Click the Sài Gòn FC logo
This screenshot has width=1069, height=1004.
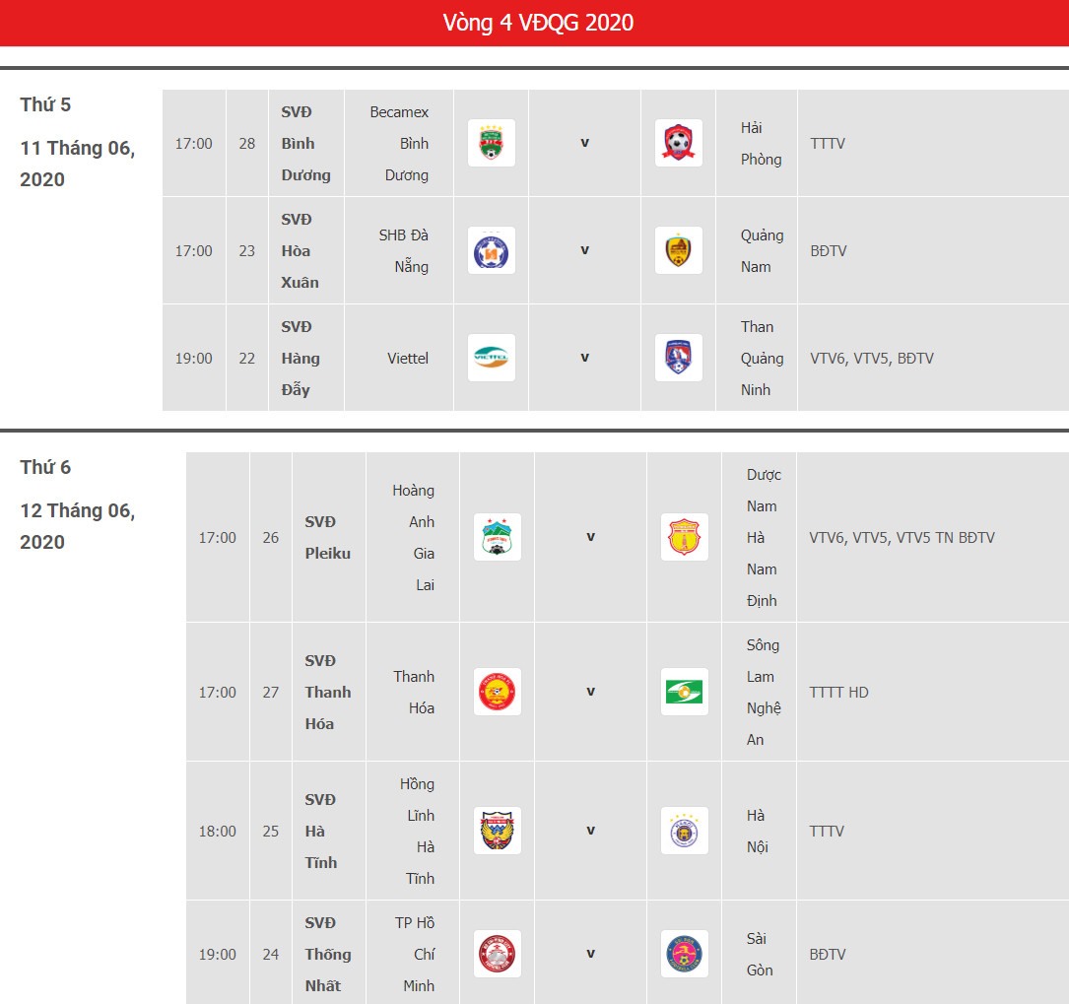point(685,954)
